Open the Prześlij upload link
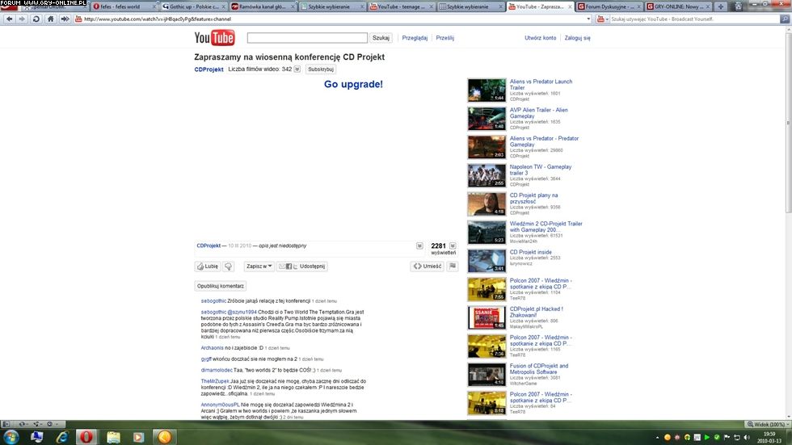 click(445, 38)
